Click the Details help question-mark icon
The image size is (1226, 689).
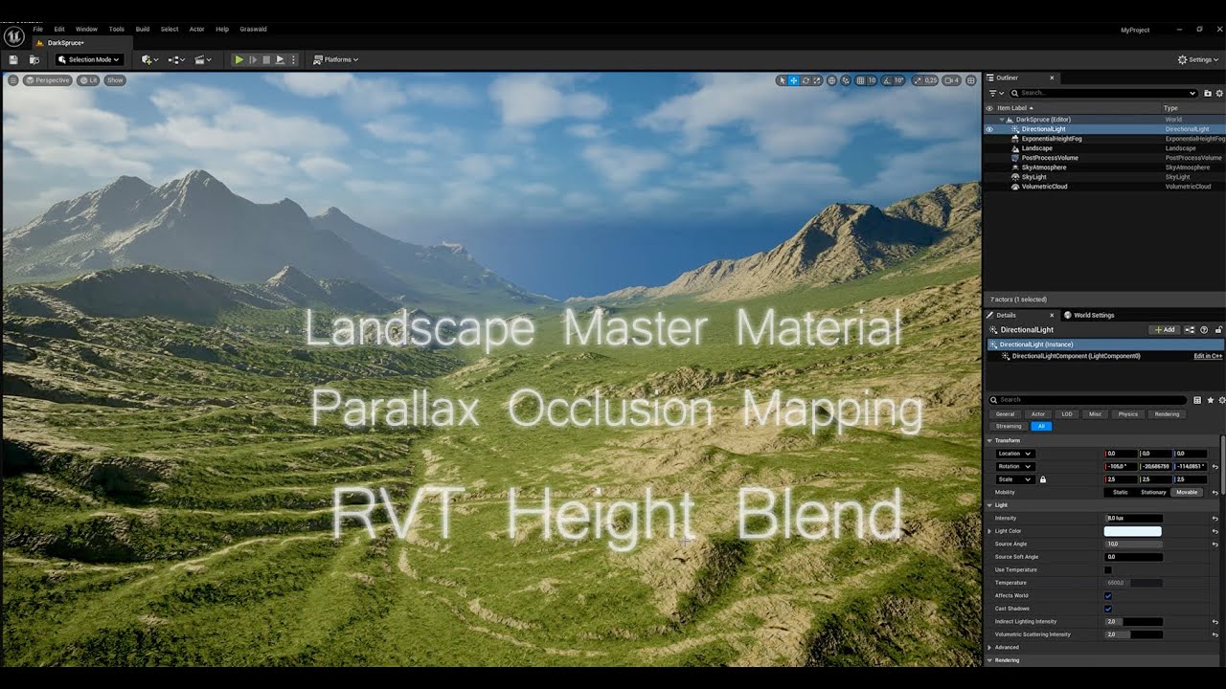click(x=1204, y=329)
